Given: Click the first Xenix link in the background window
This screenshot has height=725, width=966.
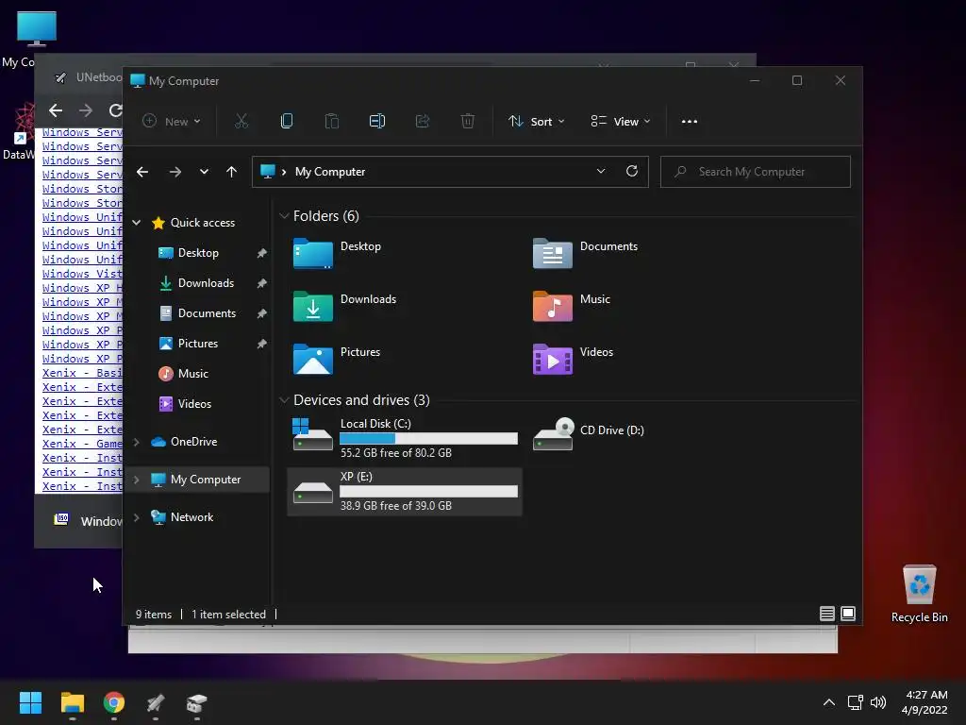Looking at the screenshot, I should 82,373.
